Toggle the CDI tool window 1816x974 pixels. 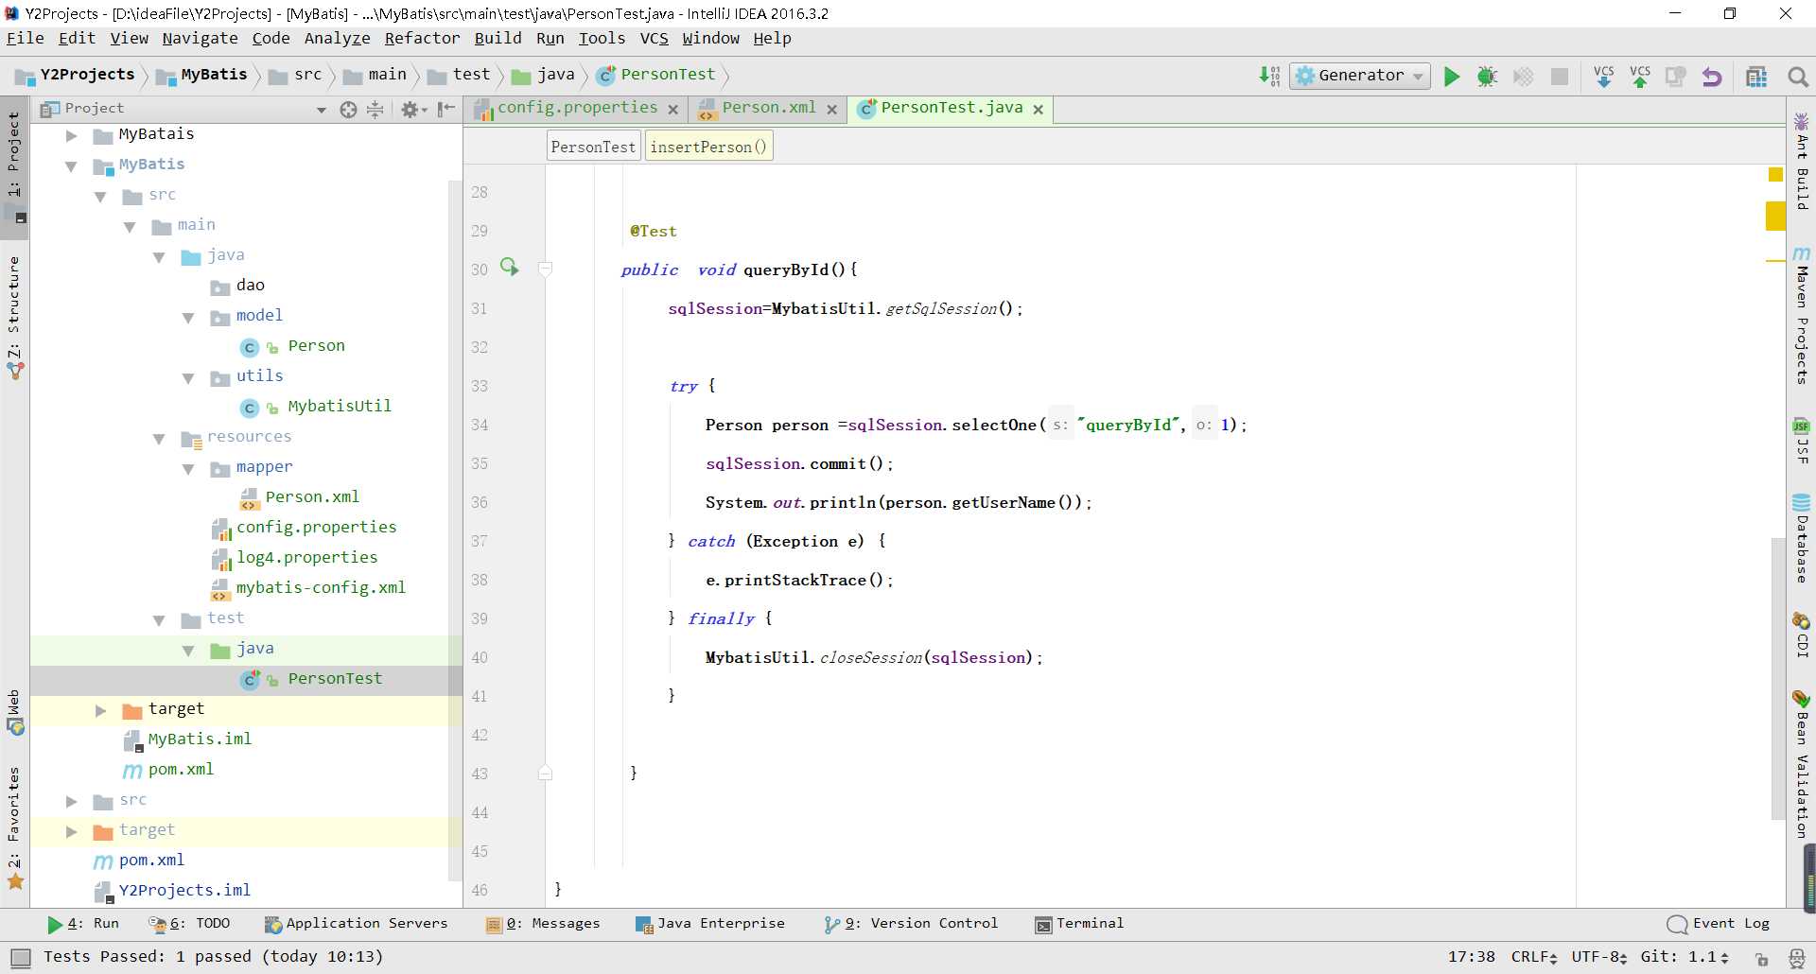(1802, 635)
